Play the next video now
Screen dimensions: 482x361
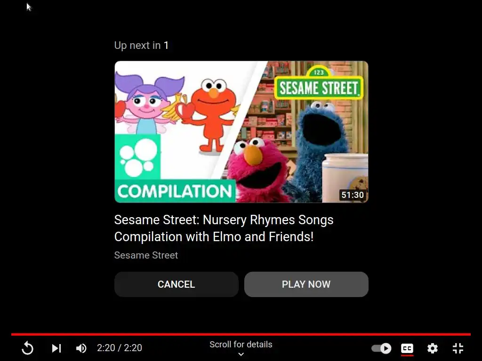pos(306,284)
